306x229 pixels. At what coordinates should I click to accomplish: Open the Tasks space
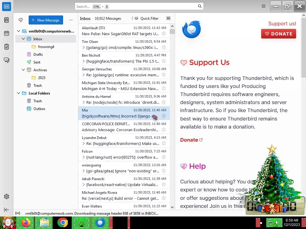click(7, 47)
